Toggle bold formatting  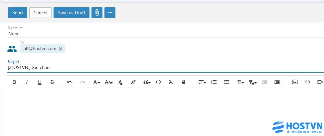point(14,82)
